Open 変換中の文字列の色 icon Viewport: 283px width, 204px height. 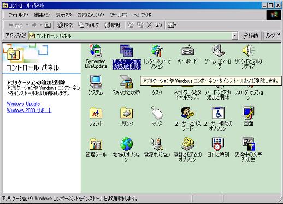coord(249,144)
